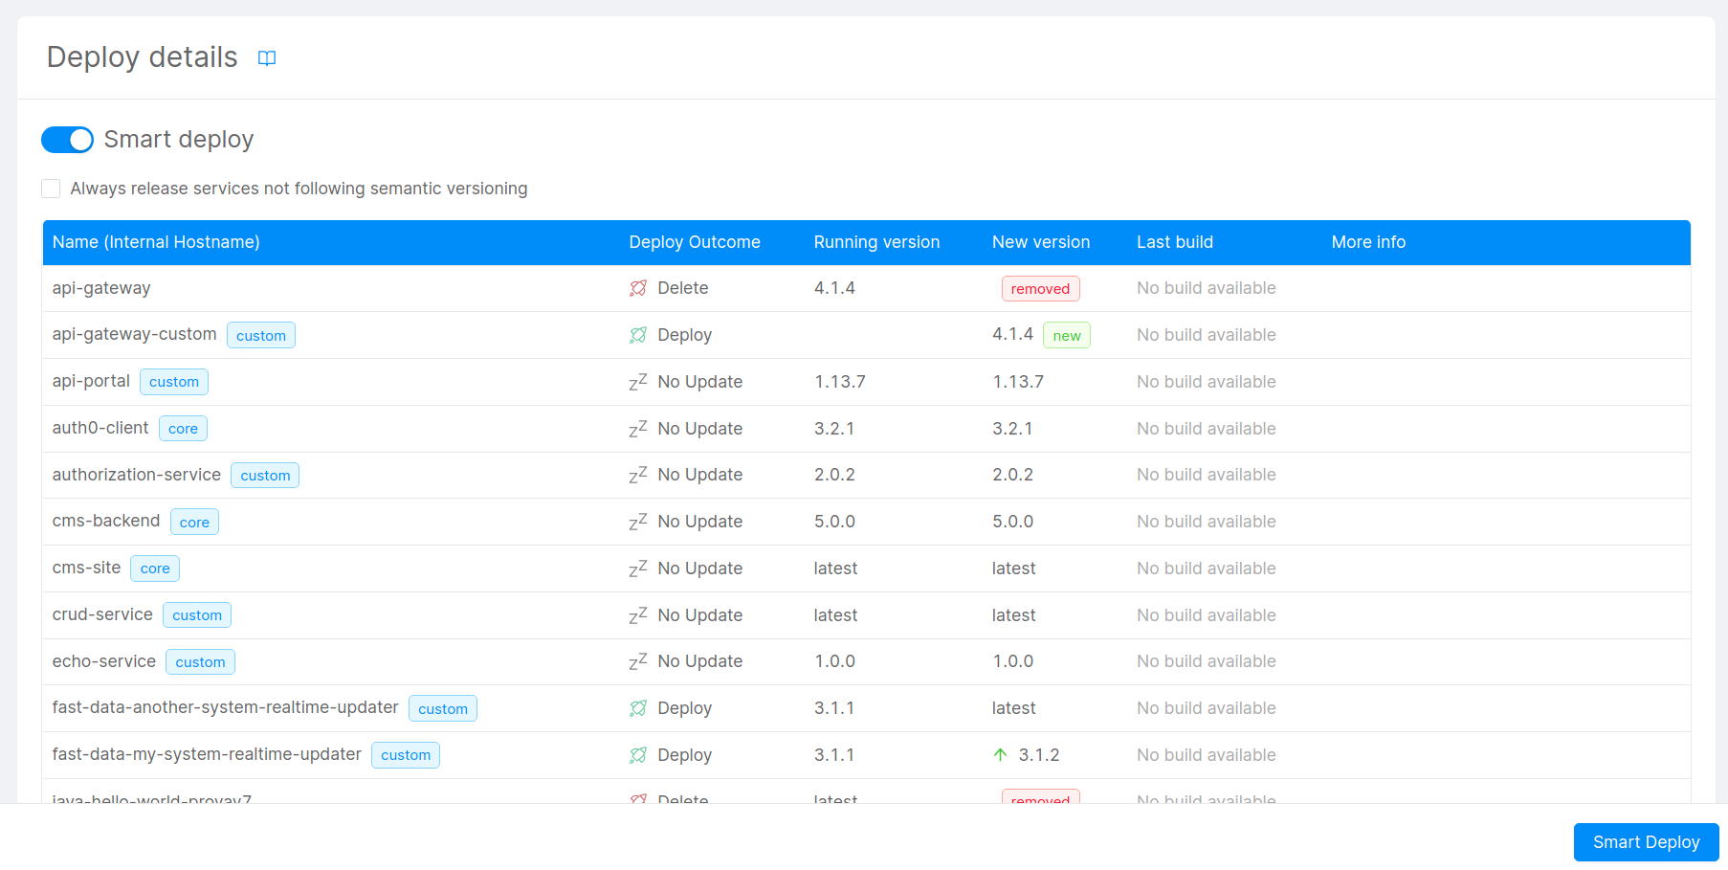
Task: Click the sleeping zZ icon beside api-portal No Update
Action: [637, 381]
